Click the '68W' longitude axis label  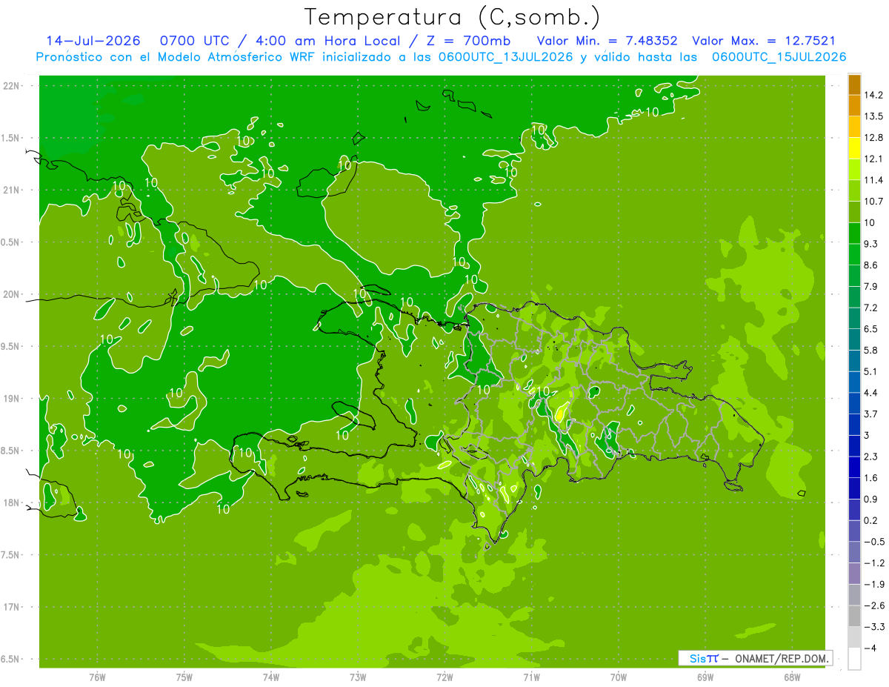tap(791, 677)
